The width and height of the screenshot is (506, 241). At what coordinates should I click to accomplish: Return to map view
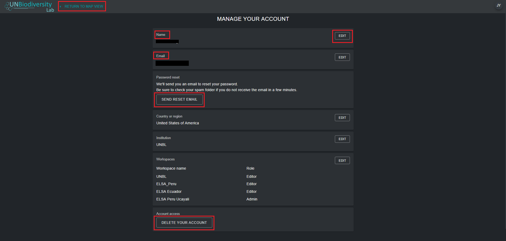pos(84,6)
